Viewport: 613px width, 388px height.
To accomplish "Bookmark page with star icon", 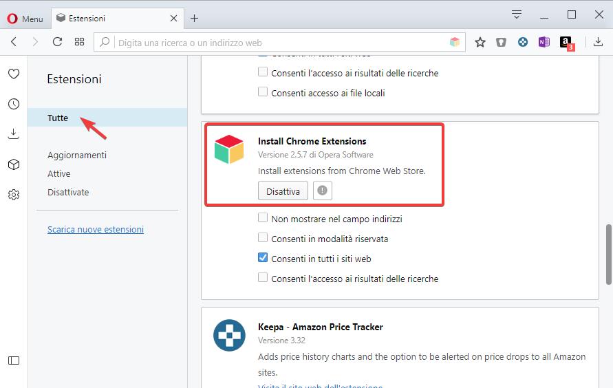I will coord(480,42).
